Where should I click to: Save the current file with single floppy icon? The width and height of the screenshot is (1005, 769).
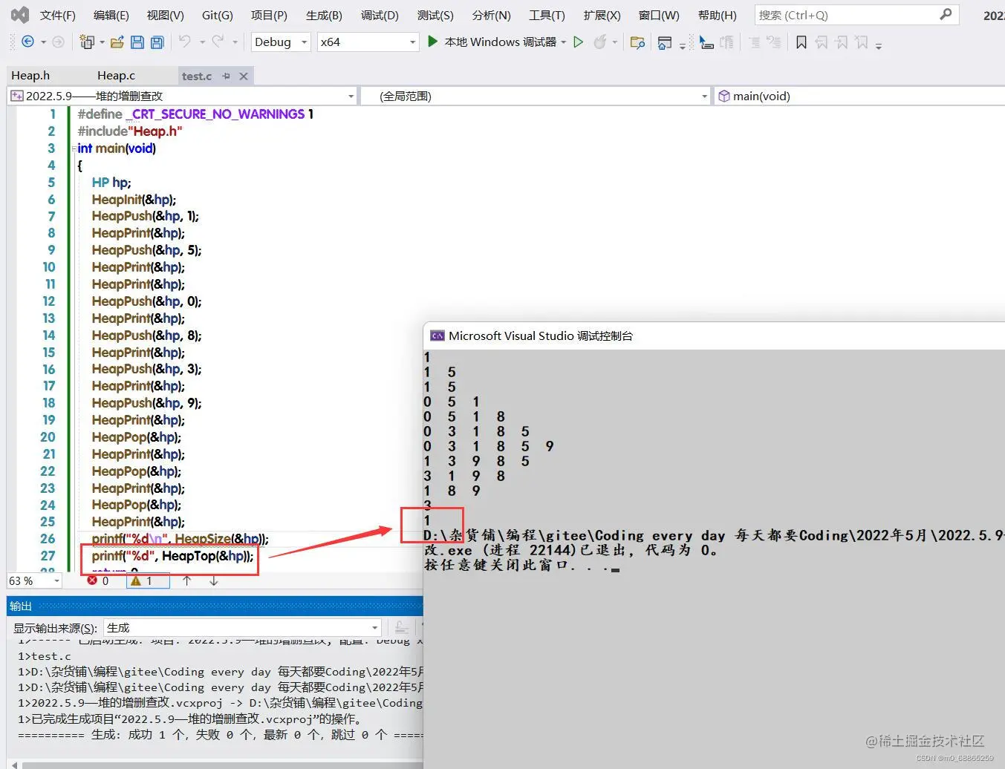(x=137, y=42)
